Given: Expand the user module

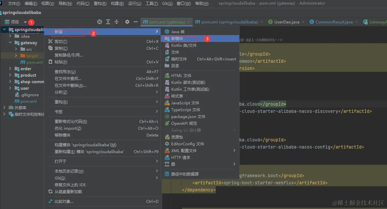Looking at the screenshot, I should coord(10,88).
